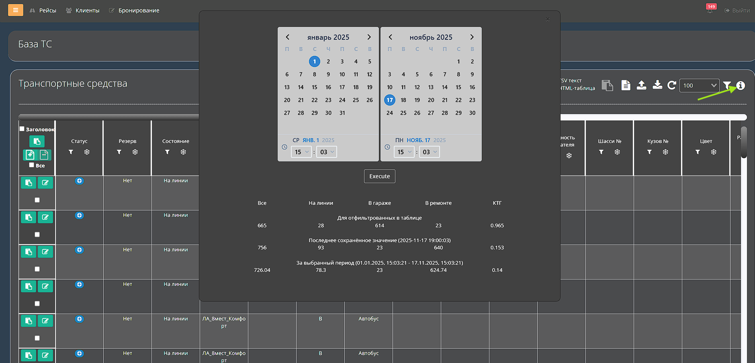Open the minutes dropdown under the ноябрь calendar

[x=429, y=152]
